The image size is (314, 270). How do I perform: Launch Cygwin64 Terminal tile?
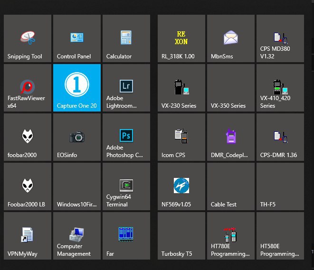tap(126, 186)
